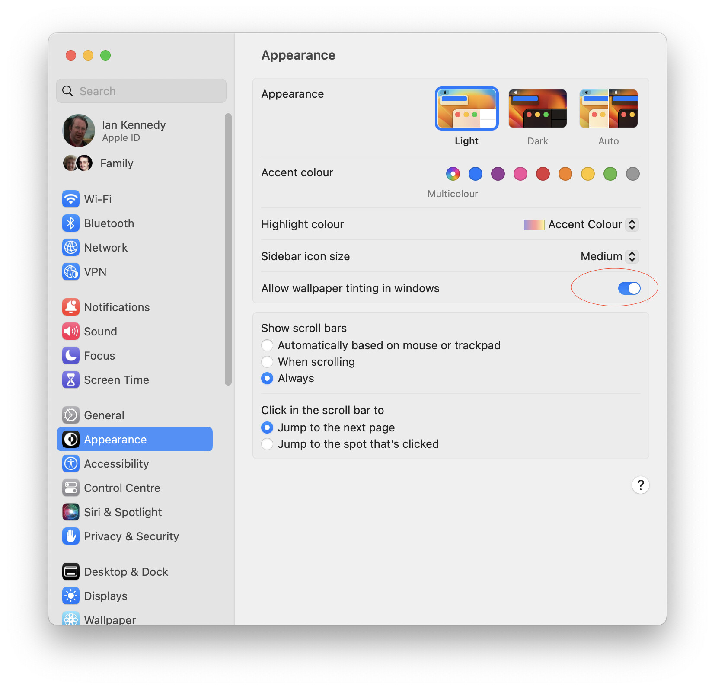Open Sound settings

pos(100,331)
